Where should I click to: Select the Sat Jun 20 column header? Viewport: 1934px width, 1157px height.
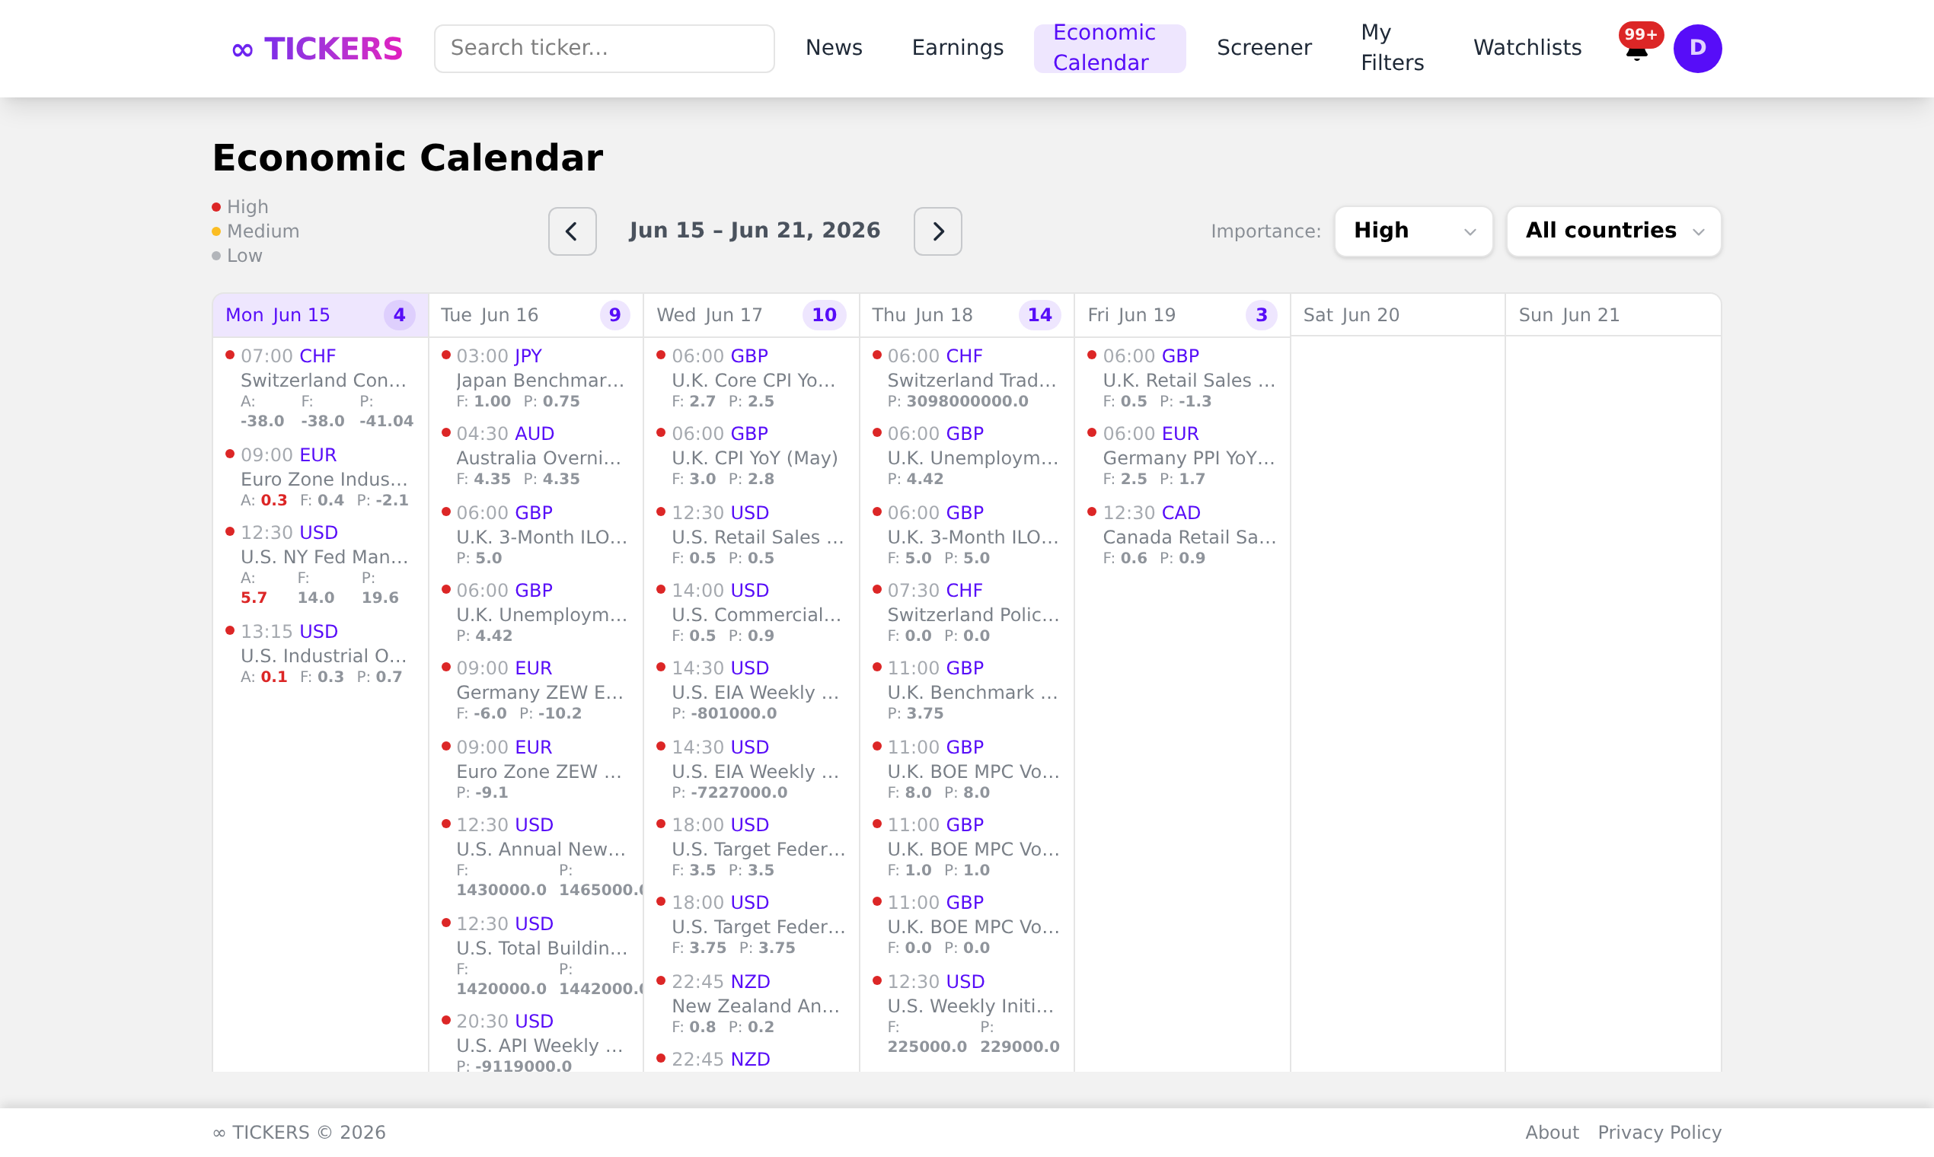[1397, 315]
